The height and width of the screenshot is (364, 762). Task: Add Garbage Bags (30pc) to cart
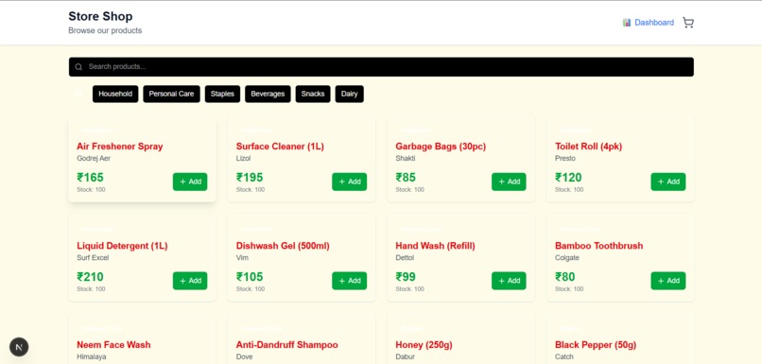click(x=509, y=182)
